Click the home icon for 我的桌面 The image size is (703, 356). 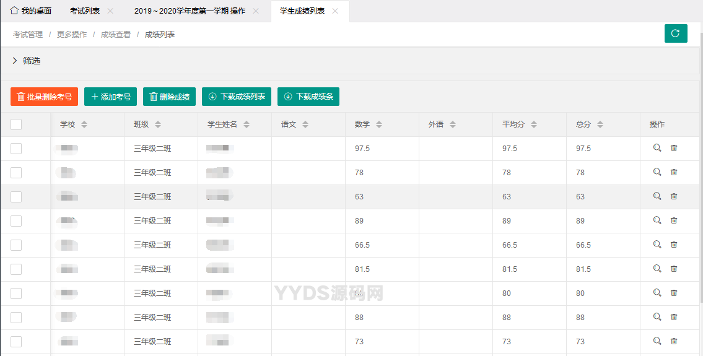pos(14,11)
